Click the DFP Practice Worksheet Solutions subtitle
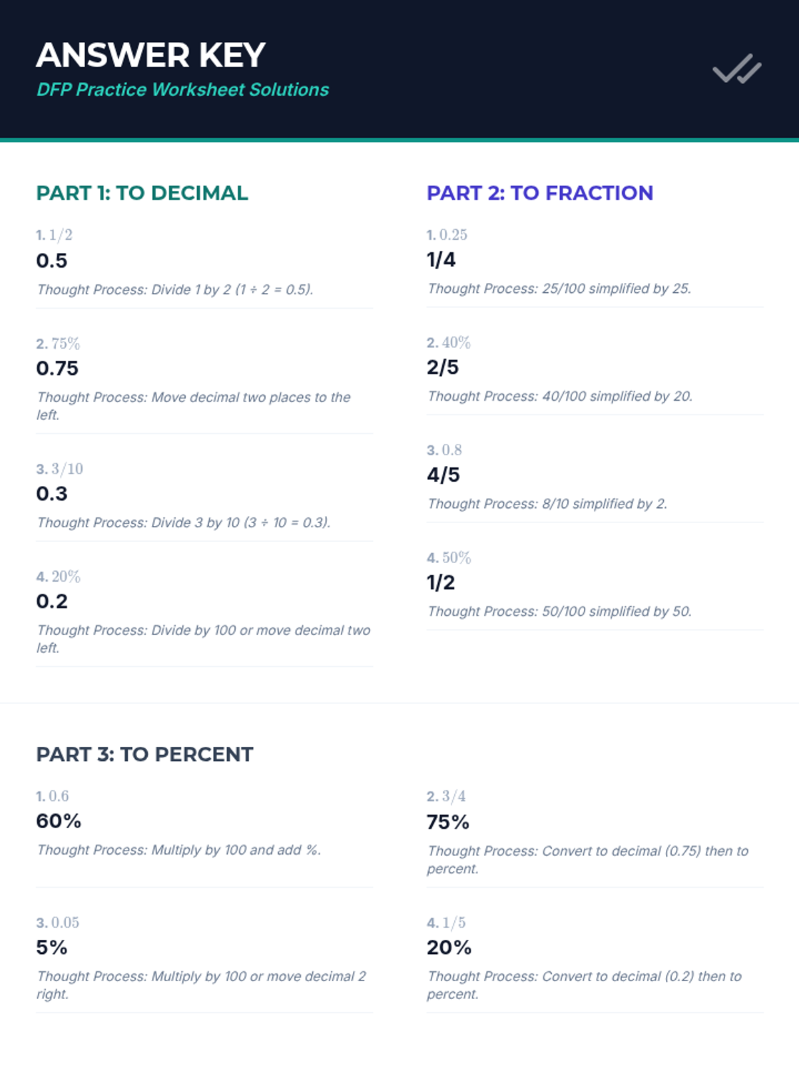799x1065 pixels. (182, 90)
